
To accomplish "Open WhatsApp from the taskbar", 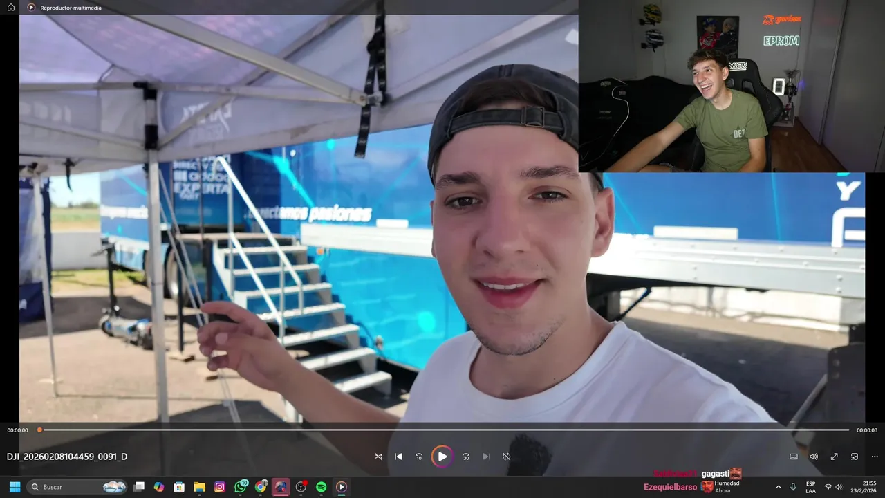I will coord(241,487).
